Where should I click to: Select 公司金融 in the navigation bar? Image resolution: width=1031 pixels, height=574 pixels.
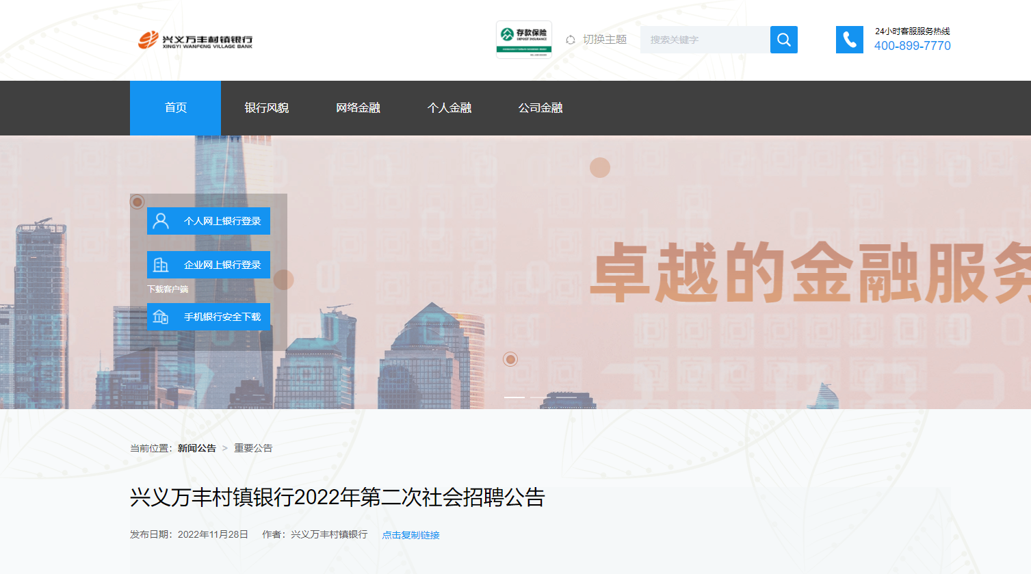tap(540, 108)
